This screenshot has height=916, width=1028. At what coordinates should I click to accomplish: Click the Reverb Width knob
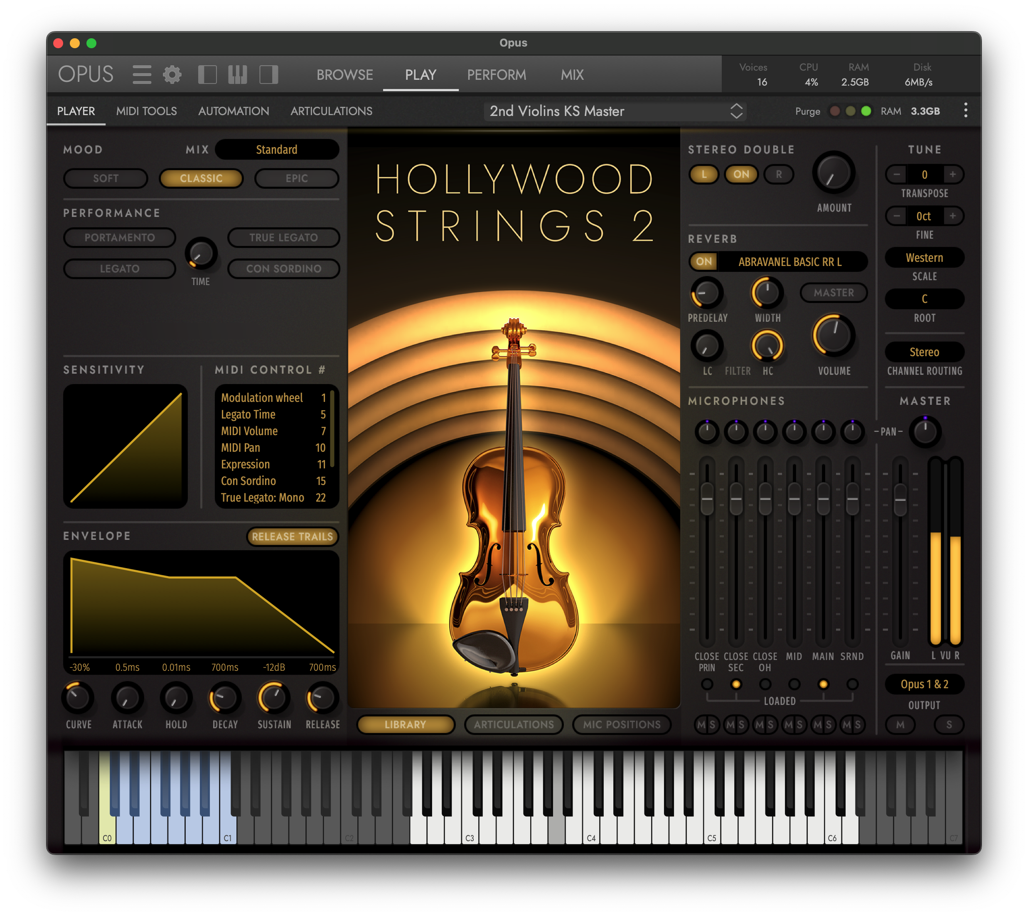767,293
